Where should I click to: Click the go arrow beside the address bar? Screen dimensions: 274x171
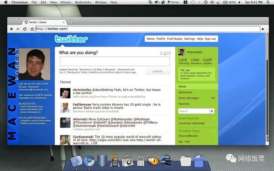pos(263,29)
